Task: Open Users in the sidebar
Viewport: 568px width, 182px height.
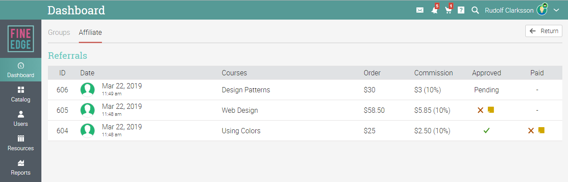Action: [x=20, y=118]
